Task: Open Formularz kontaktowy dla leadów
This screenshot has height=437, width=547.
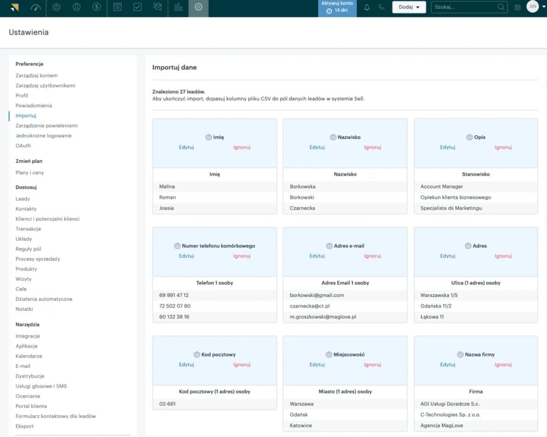Action: [x=56, y=416]
